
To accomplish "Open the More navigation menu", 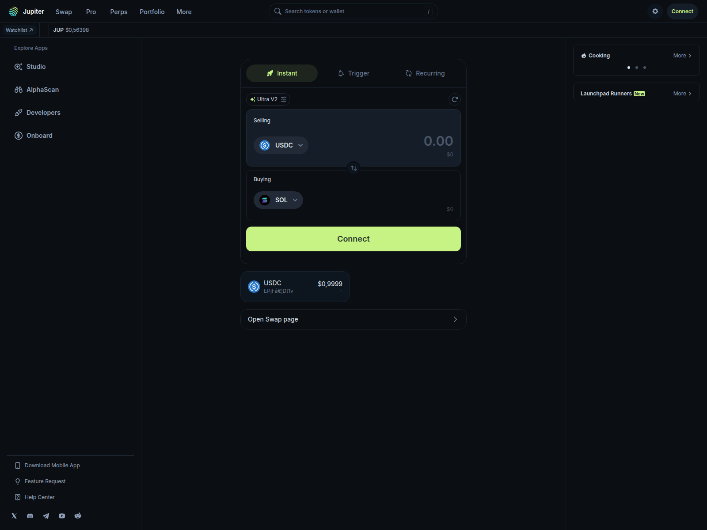I will point(184,12).
